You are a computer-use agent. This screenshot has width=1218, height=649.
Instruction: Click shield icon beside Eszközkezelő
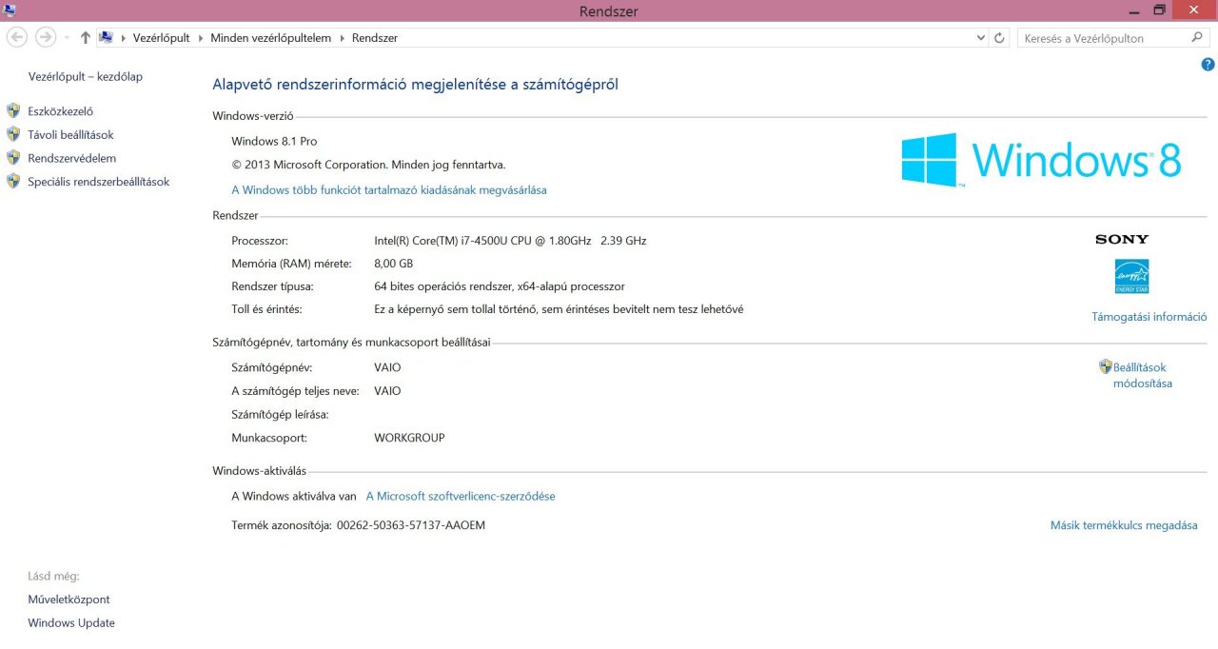click(13, 110)
